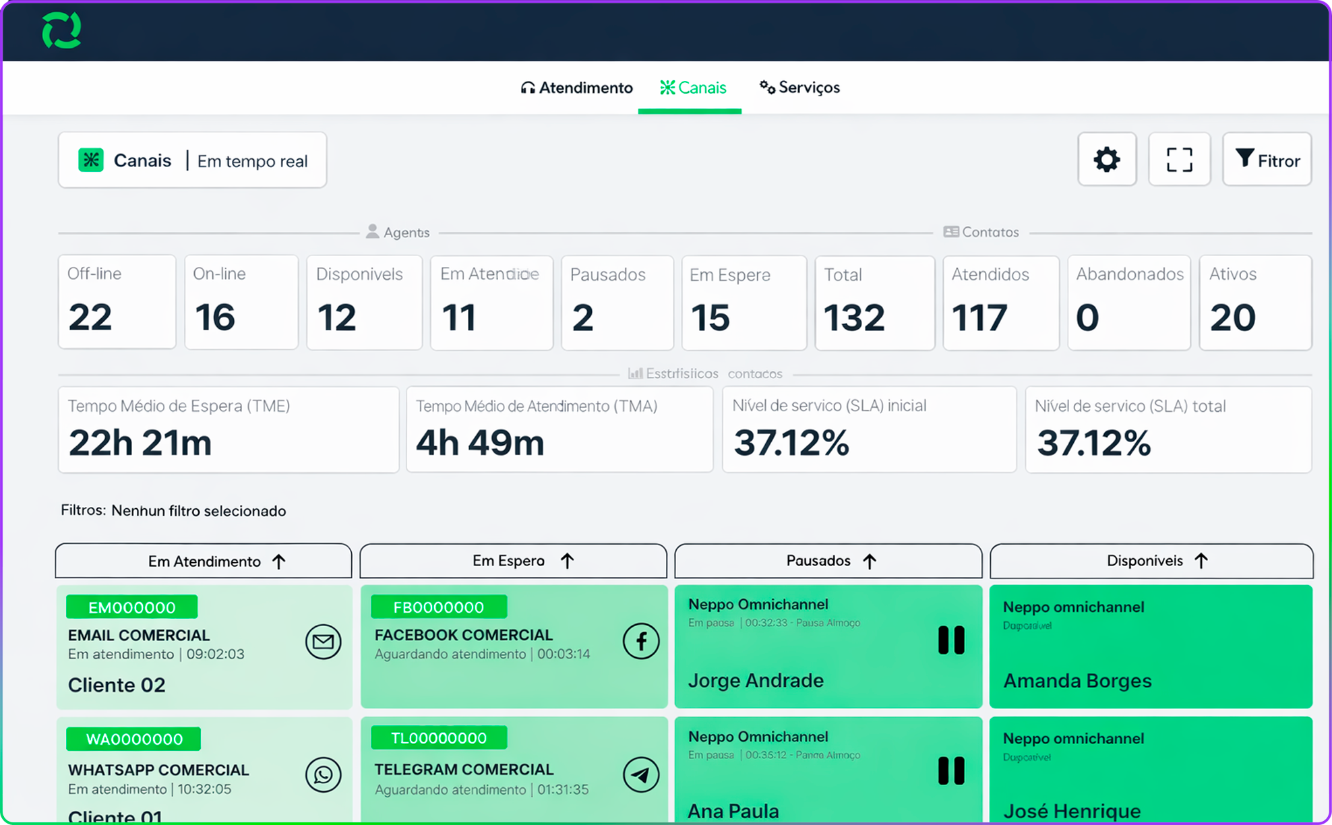Switch to the Atendimento tab

click(576, 88)
